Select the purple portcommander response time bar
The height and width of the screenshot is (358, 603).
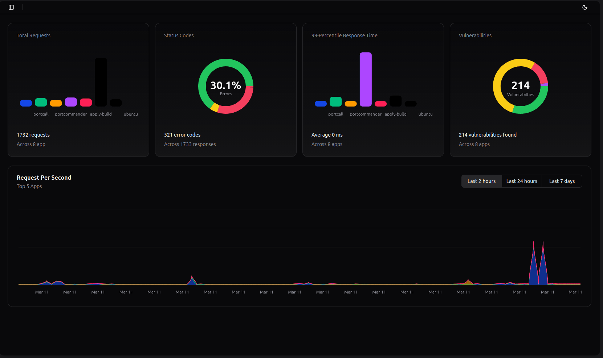click(x=366, y=80)
